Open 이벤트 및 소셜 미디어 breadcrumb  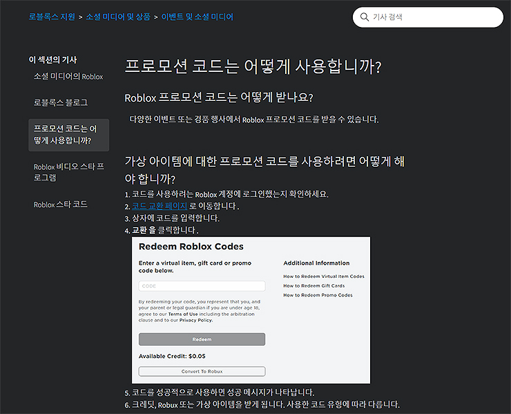[x=197, y=17]
